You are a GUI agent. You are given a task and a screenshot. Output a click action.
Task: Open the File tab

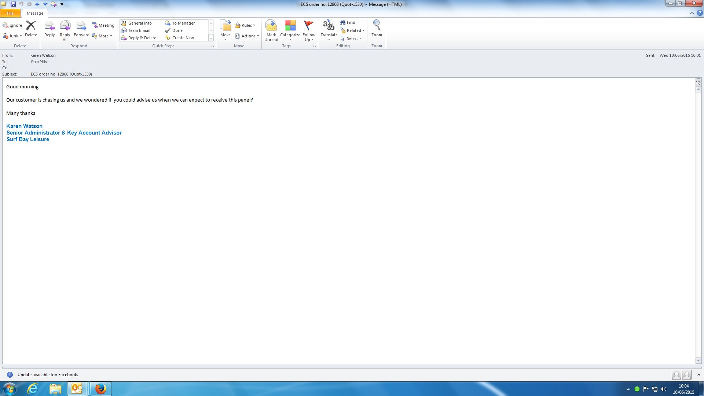point(10,13)
